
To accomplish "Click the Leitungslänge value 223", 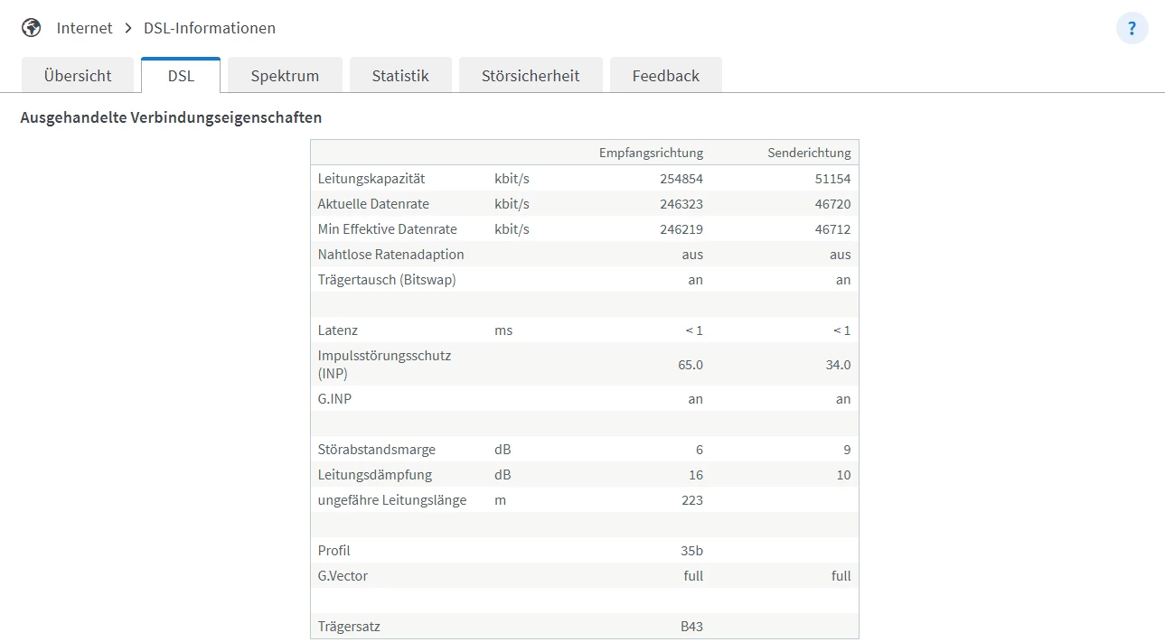I will click(x=692, y=500).
